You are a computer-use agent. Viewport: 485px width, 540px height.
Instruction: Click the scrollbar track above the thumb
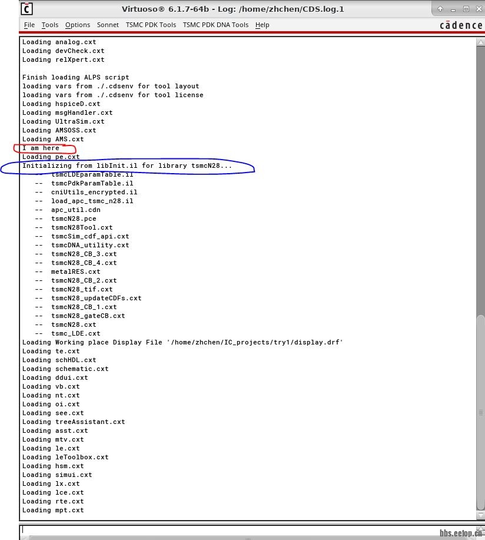tap(480, 177)
